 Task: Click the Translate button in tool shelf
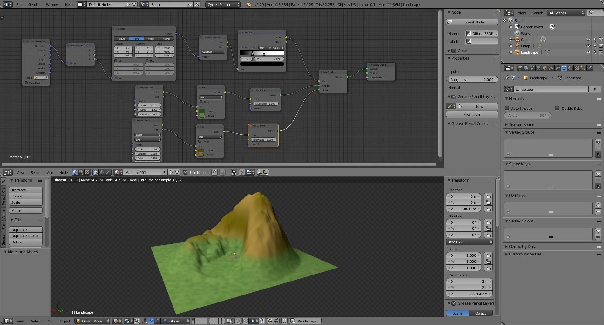pyautogui.click(x=26, y=190)
